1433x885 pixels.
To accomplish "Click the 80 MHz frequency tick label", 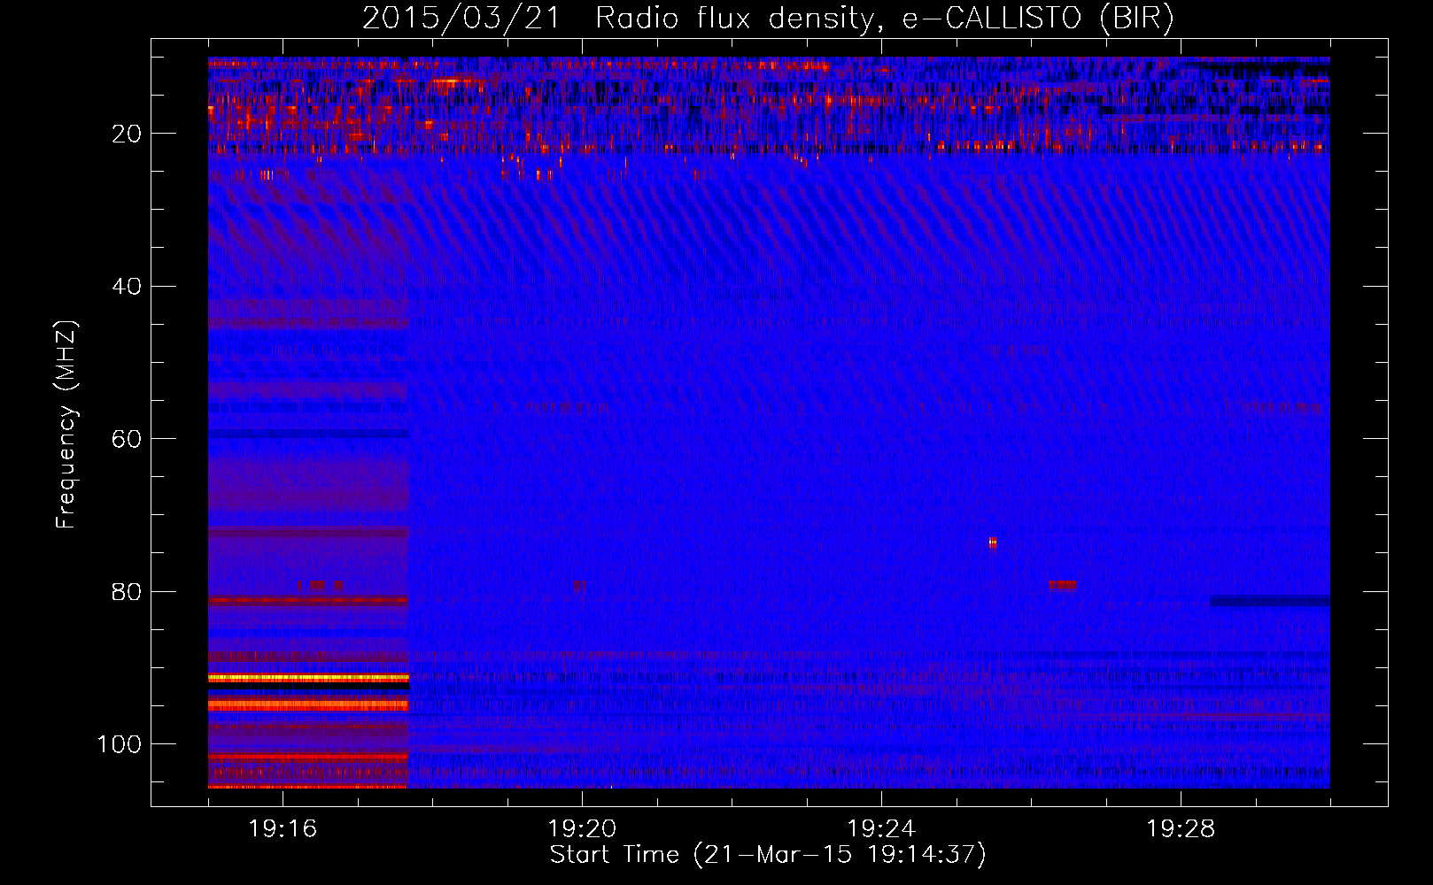I will tap(128, 591).
